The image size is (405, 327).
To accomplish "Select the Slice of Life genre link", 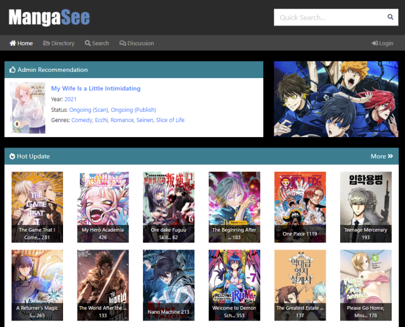I will 170,120.
